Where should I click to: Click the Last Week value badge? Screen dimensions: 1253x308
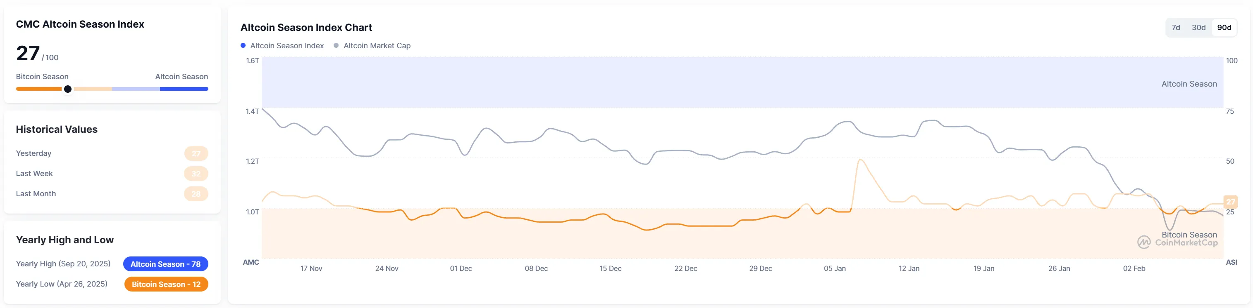point(196,174)
